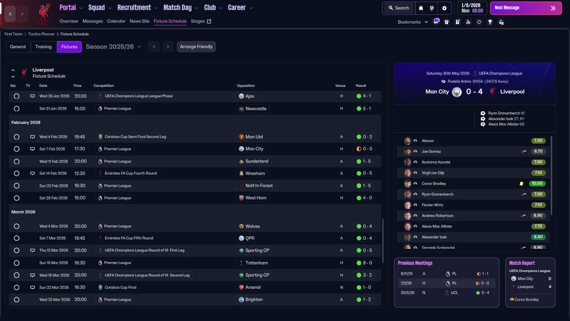Select the Sunderland fixture radio button

[x=16, y=161]
